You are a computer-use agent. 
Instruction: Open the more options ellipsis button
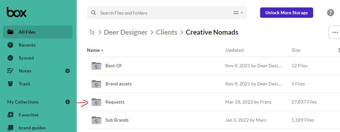tap(335, 32)
